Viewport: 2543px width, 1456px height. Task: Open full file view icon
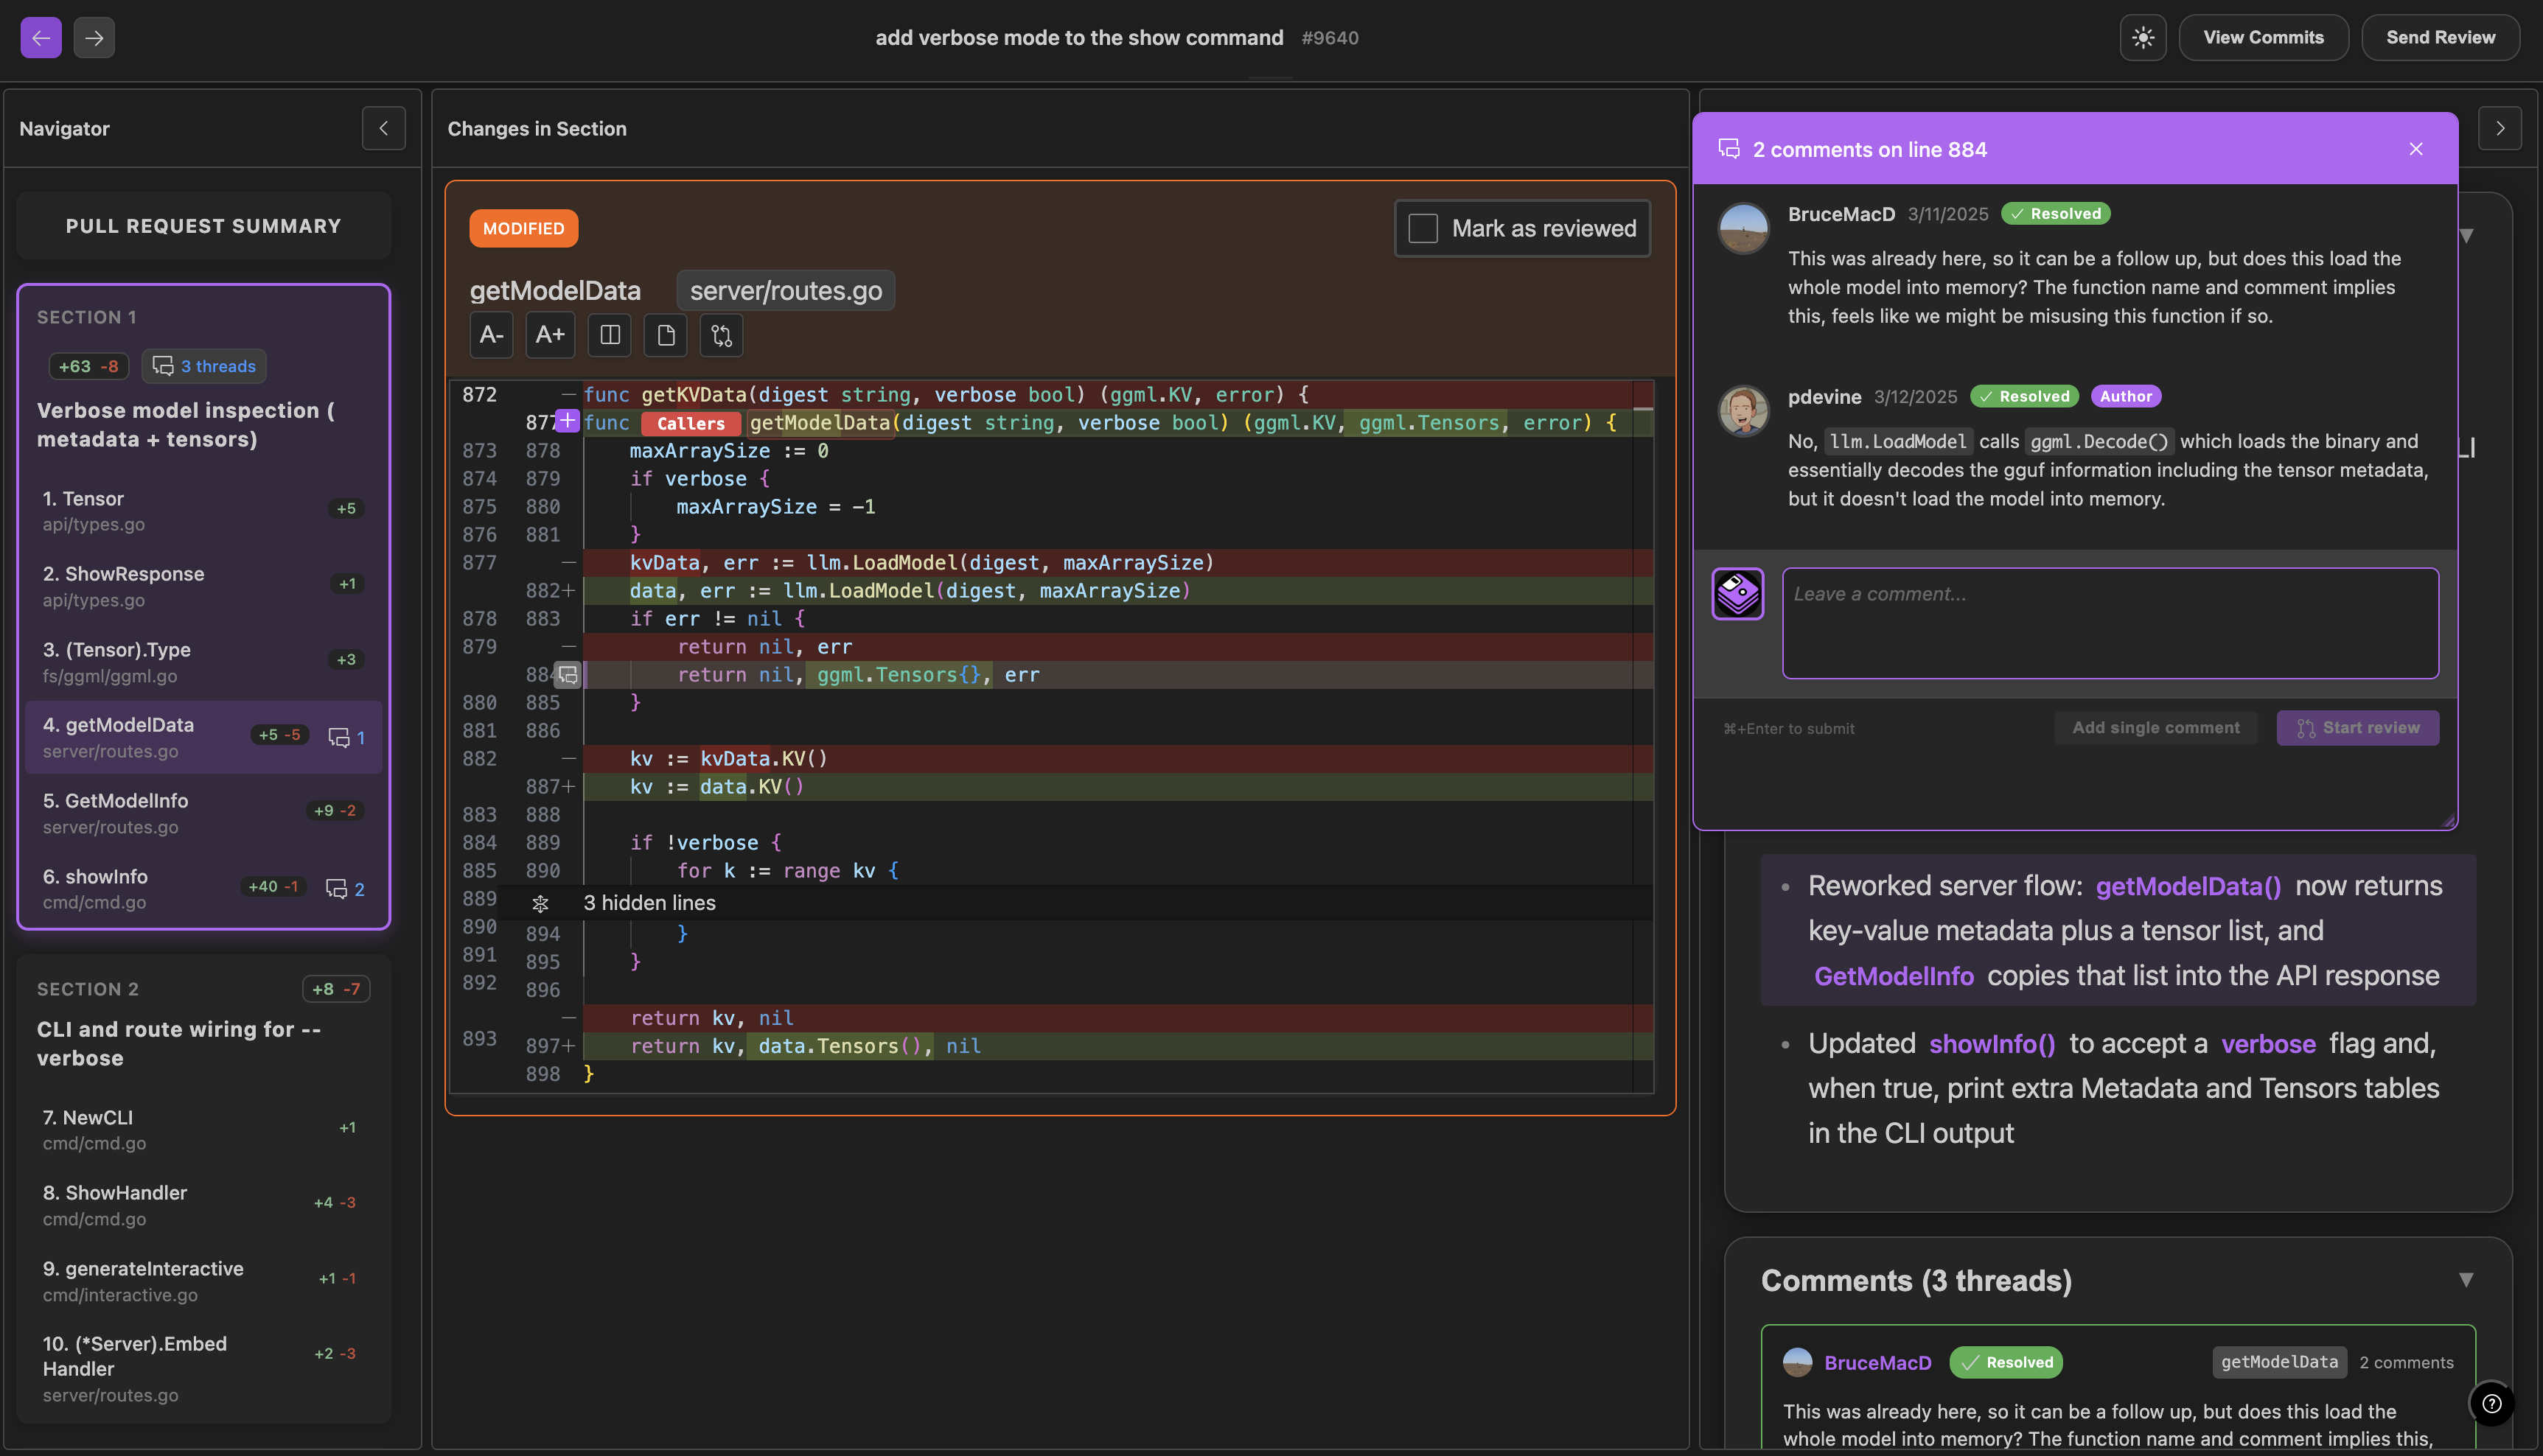(666, 335)
